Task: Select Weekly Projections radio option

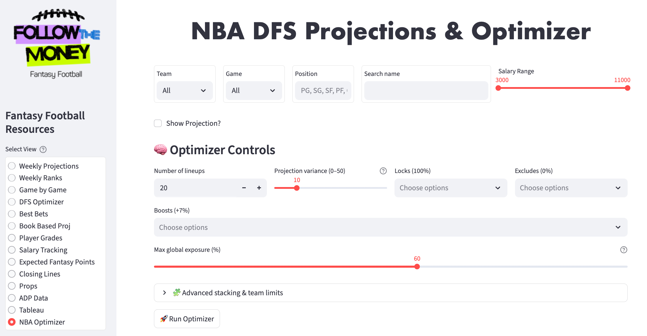Action: click(12, 166)
